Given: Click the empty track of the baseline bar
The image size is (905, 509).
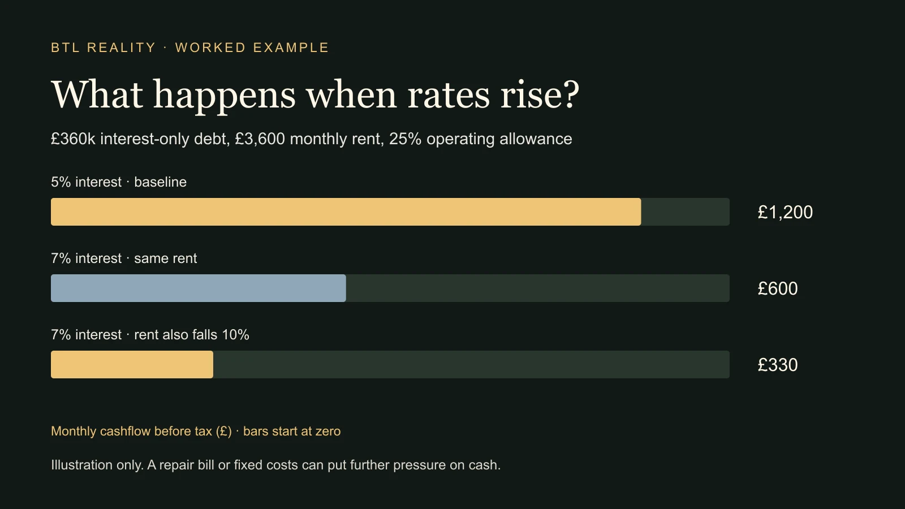Looking at the screenshot, I should [685, 212].
